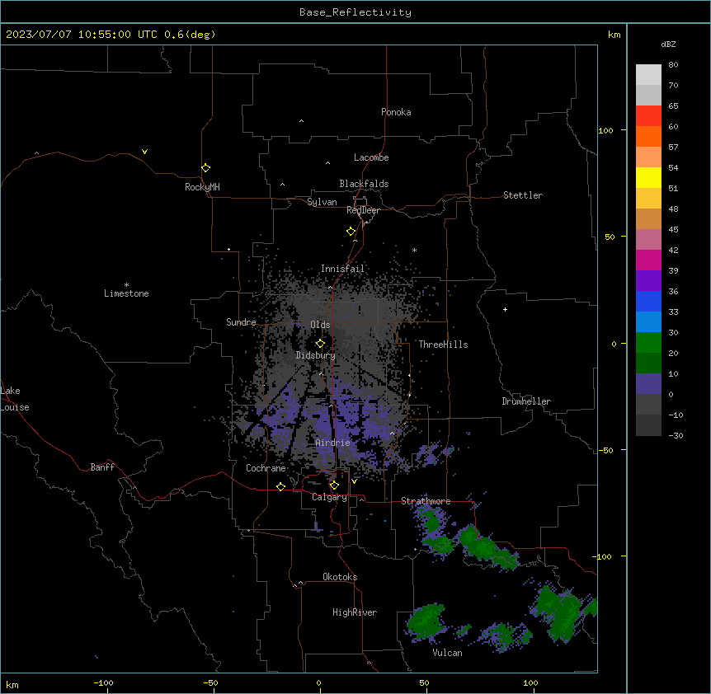Select the Sylvan label

point(322,202)
